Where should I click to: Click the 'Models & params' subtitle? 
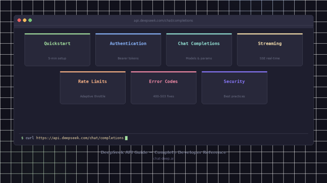coord(199,58)
